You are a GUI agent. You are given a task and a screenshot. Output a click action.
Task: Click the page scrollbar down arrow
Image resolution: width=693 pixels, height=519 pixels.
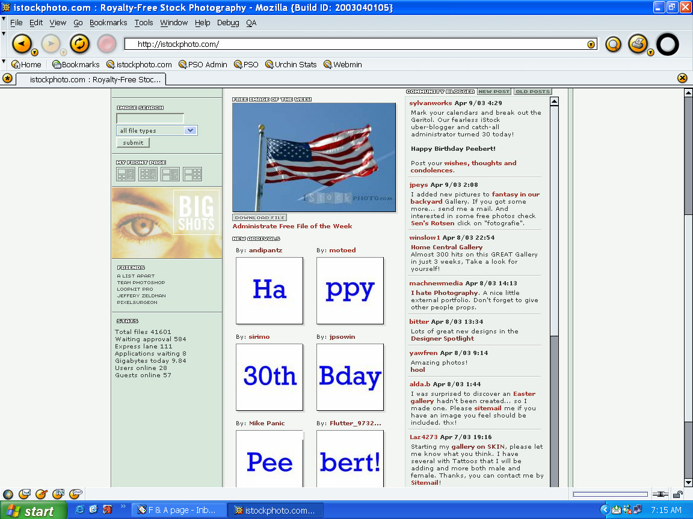click(688, 482)
